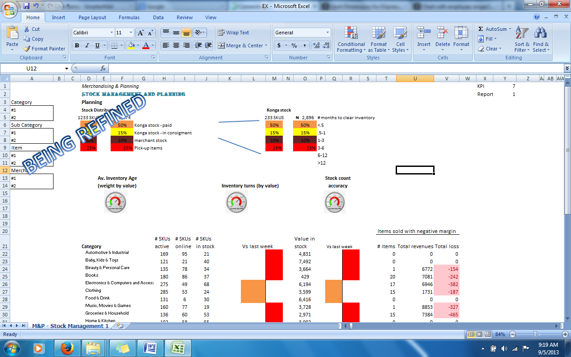Apply the yellow Fill Color bucket

pos(131,46)
